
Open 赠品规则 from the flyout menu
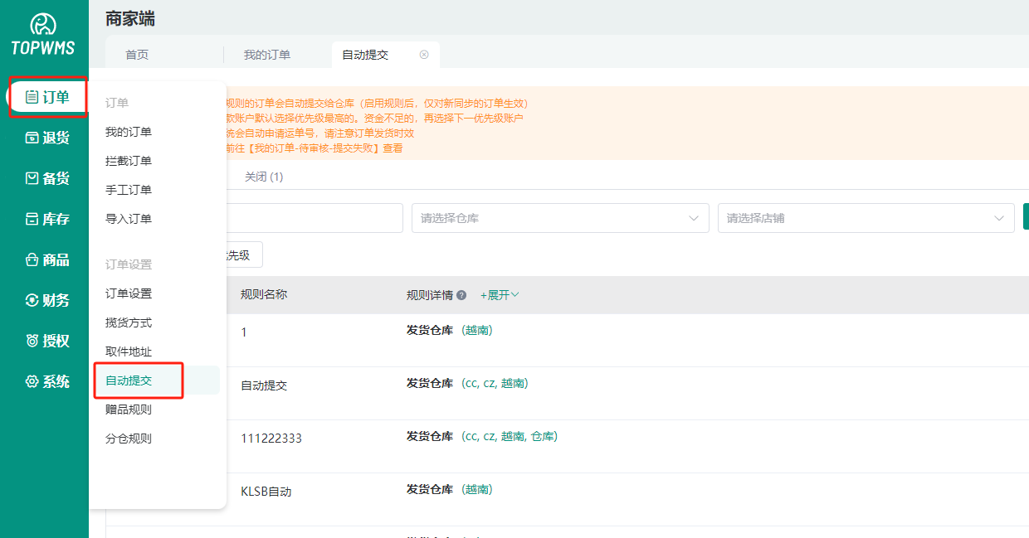click(129, 410)
